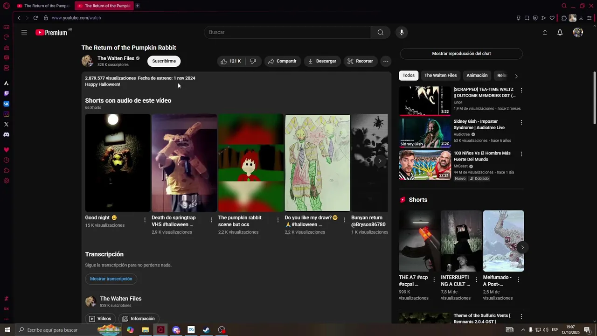The image size is (597, 336).
Task: Open Discord in Opera sidebar
Action: click(6, 134)
